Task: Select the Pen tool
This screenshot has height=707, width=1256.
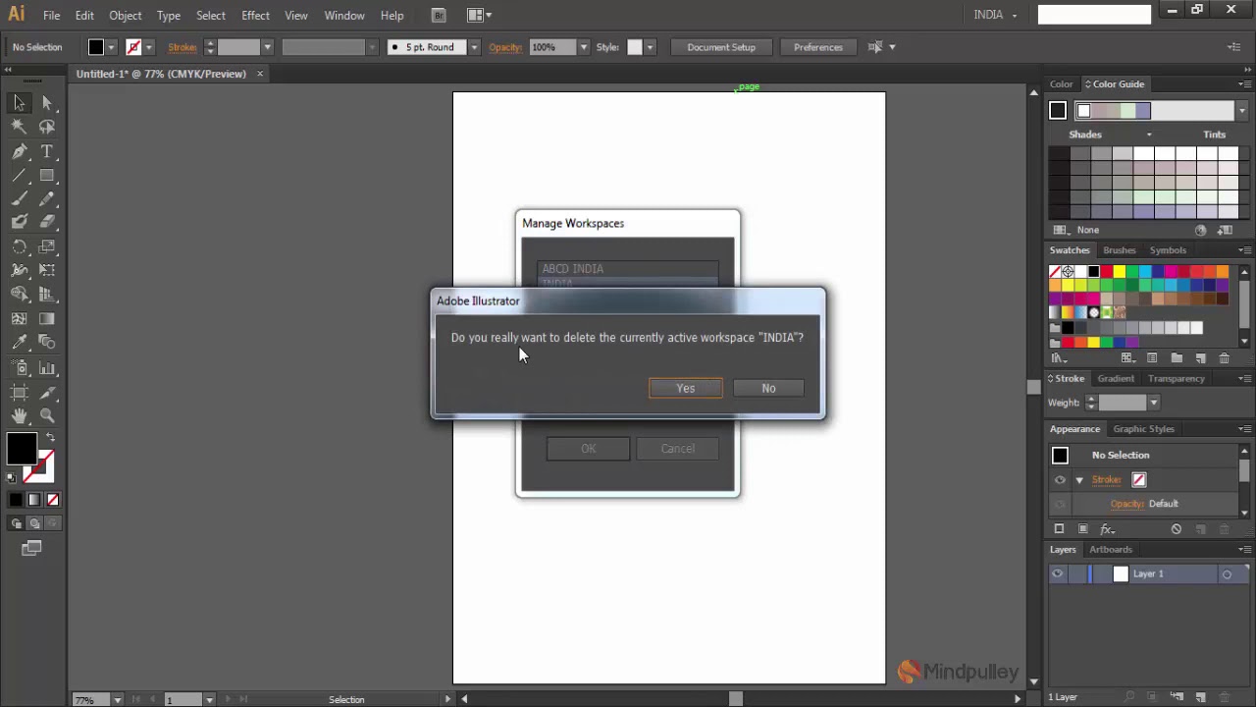Action: coord(20,151)
